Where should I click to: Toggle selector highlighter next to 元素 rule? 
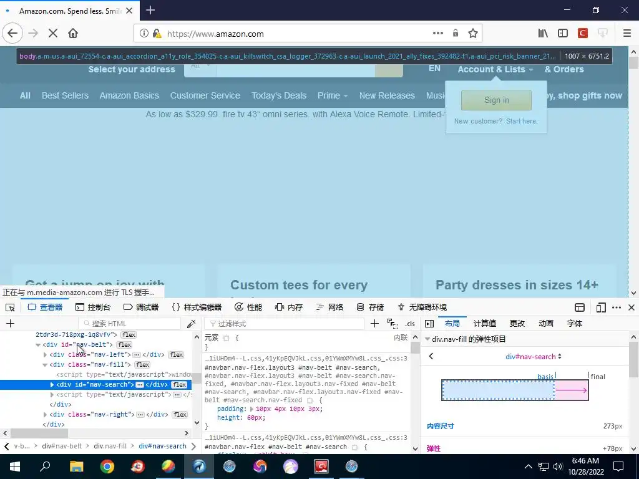pos(227,337)
